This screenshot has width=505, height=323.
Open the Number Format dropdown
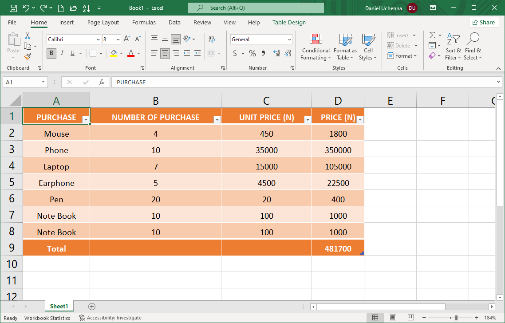(289, 39)
